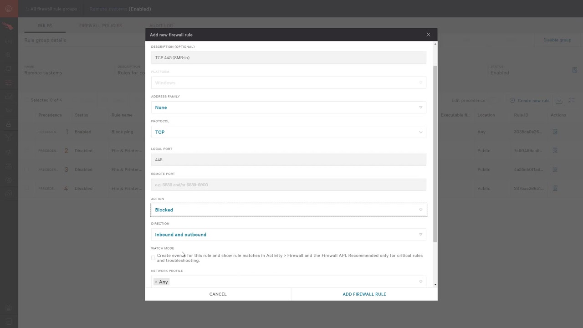Close the Add new firewall rule dialog
This screenshot has width=583, height=328.
(428, 35)
